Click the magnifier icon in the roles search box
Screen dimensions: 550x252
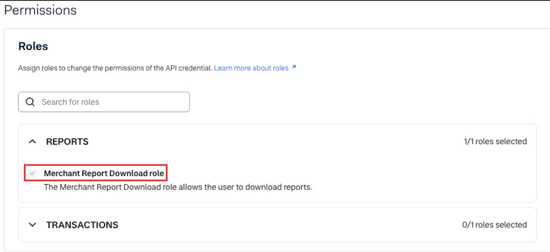coord(30,102)
